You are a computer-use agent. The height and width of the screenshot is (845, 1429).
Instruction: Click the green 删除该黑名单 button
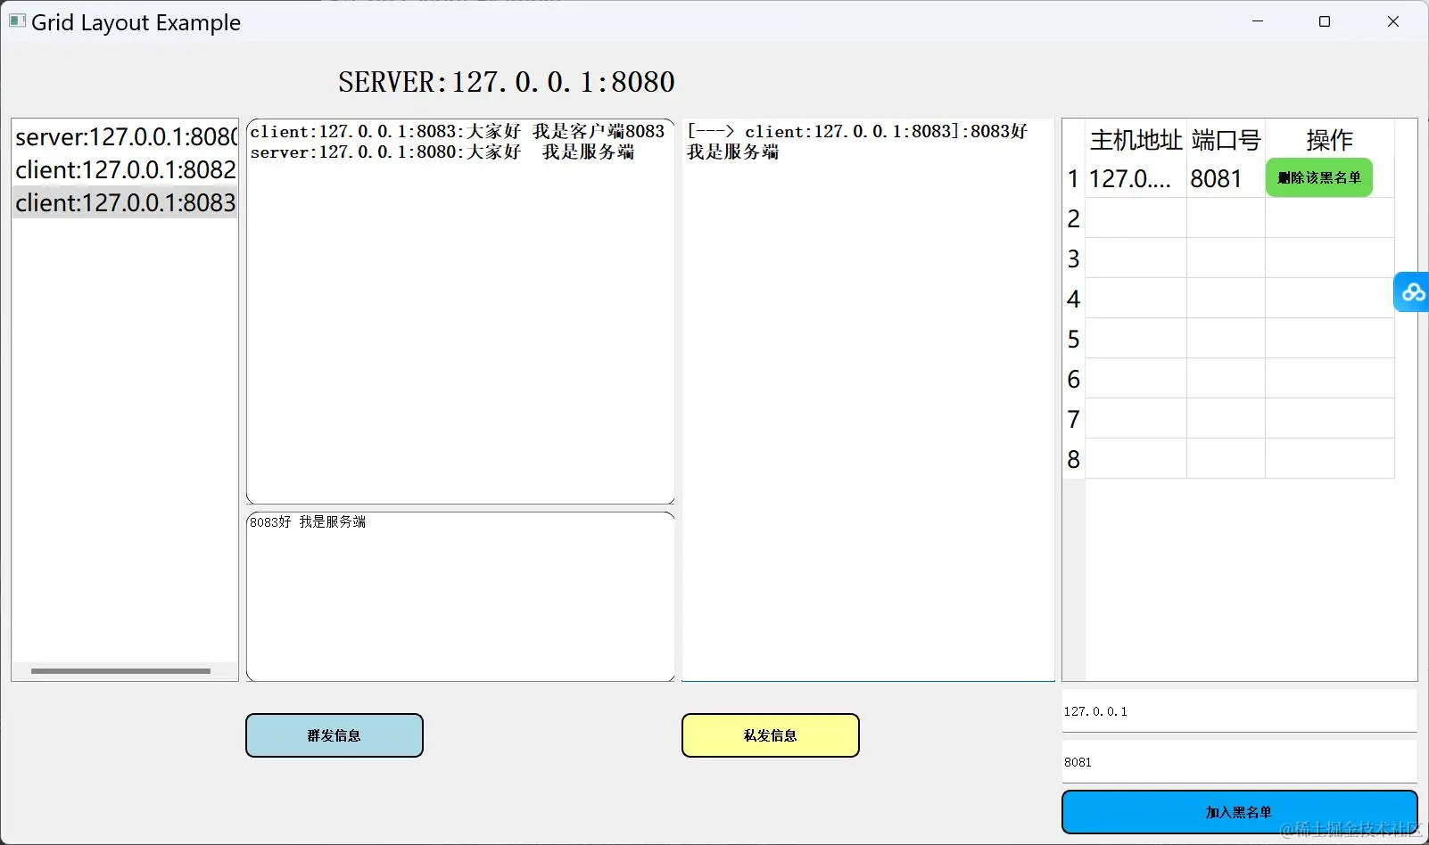1319,177
